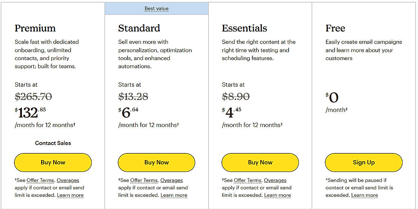
Task: Sign Up for the Free plan
Action: pyautogui.click(x=364, y=162)
